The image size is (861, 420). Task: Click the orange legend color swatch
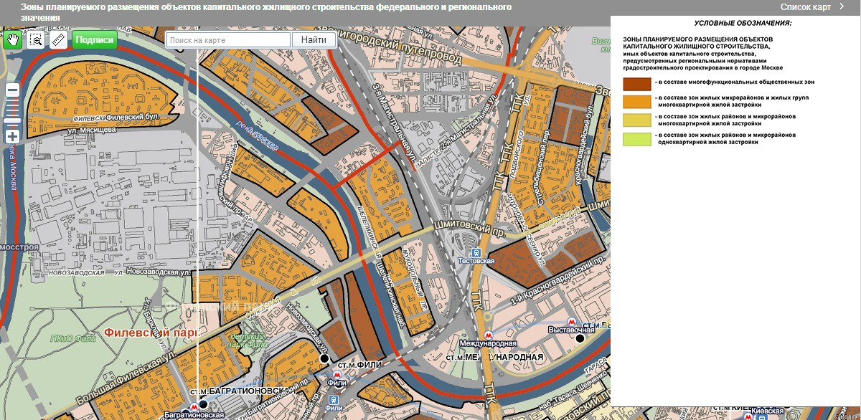click(x=636, y=102)
